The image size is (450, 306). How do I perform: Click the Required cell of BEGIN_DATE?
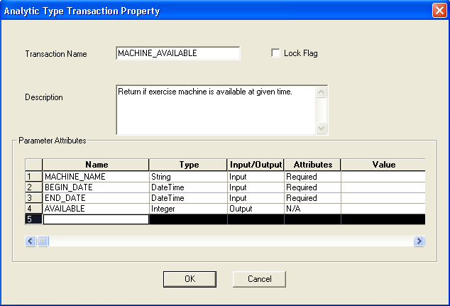point(312,187)
